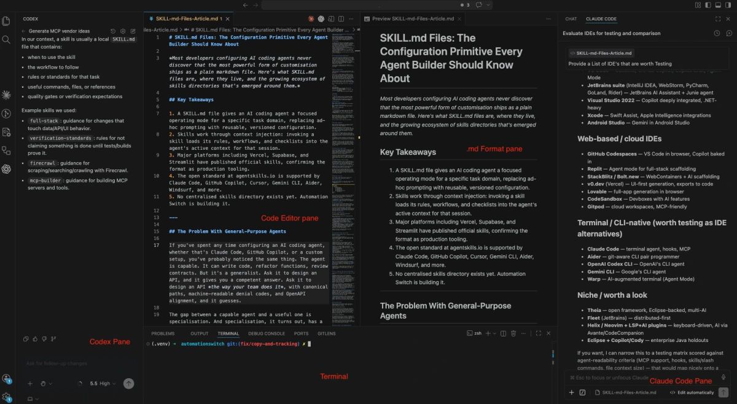Image resolution: width=737 pixels, height=404 pixels.
Task: Open the 5.5 High model selector in Codex
Action: pyautogui.click(x=102, y=383)
